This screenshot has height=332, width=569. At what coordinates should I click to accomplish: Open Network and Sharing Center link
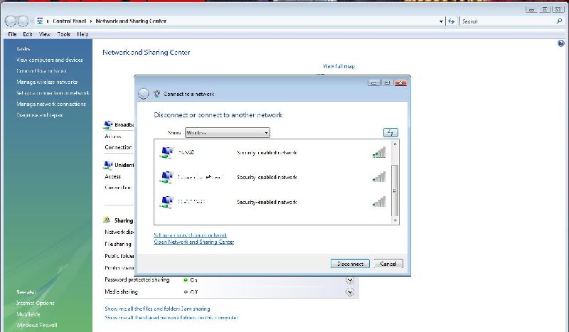(193, 242)
